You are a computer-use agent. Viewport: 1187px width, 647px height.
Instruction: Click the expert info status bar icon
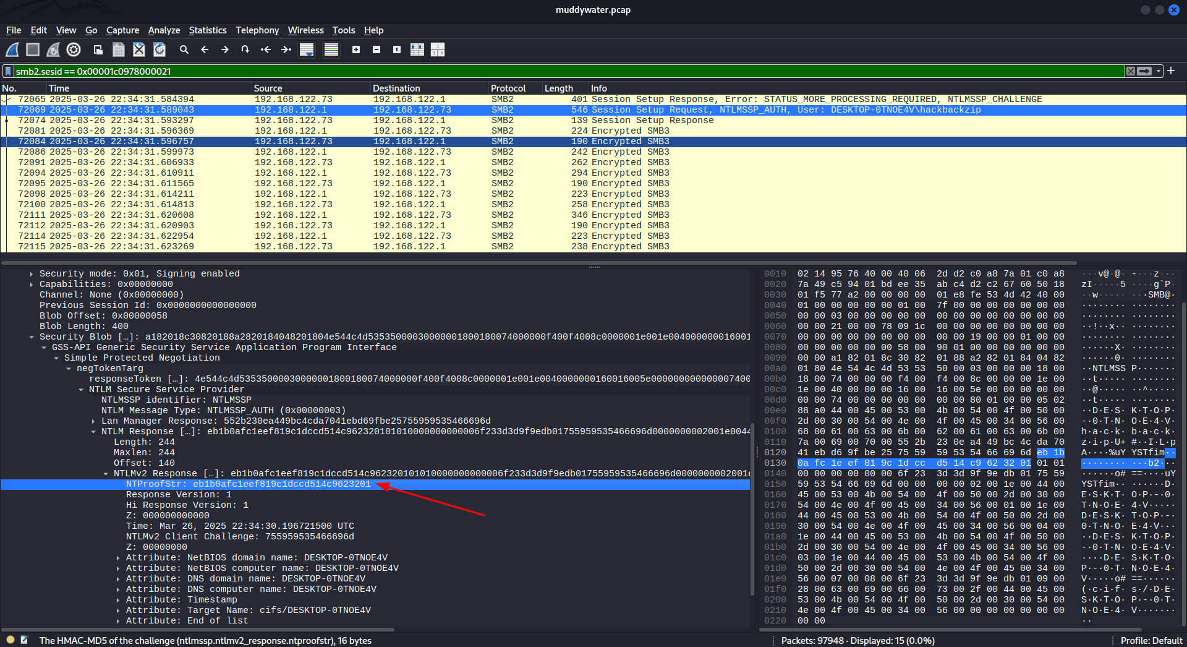point(11,640)
